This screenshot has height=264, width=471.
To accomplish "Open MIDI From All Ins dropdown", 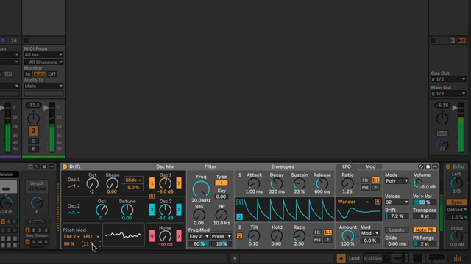I will pyautogui.click(x=43, y=55).
